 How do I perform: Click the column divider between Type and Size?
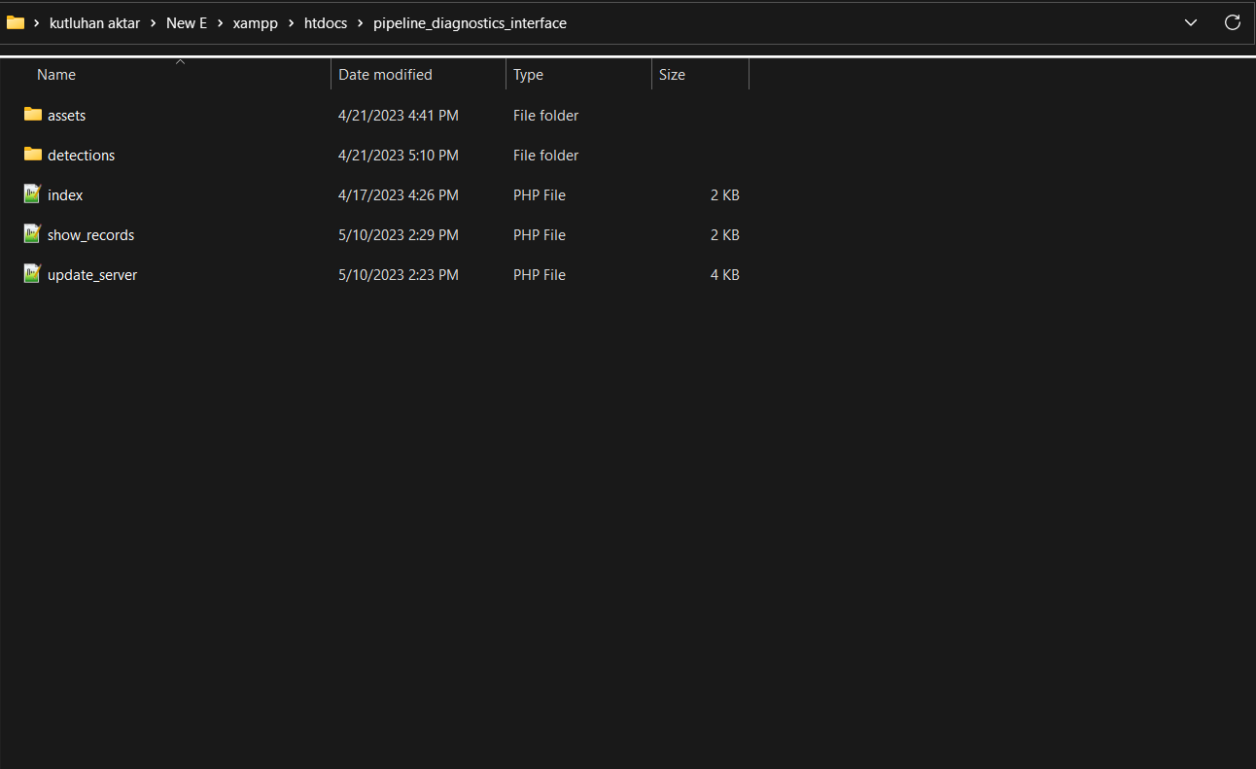tap(651, 74)
